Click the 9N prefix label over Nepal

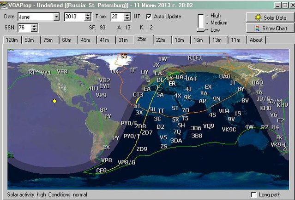[217, 99]
